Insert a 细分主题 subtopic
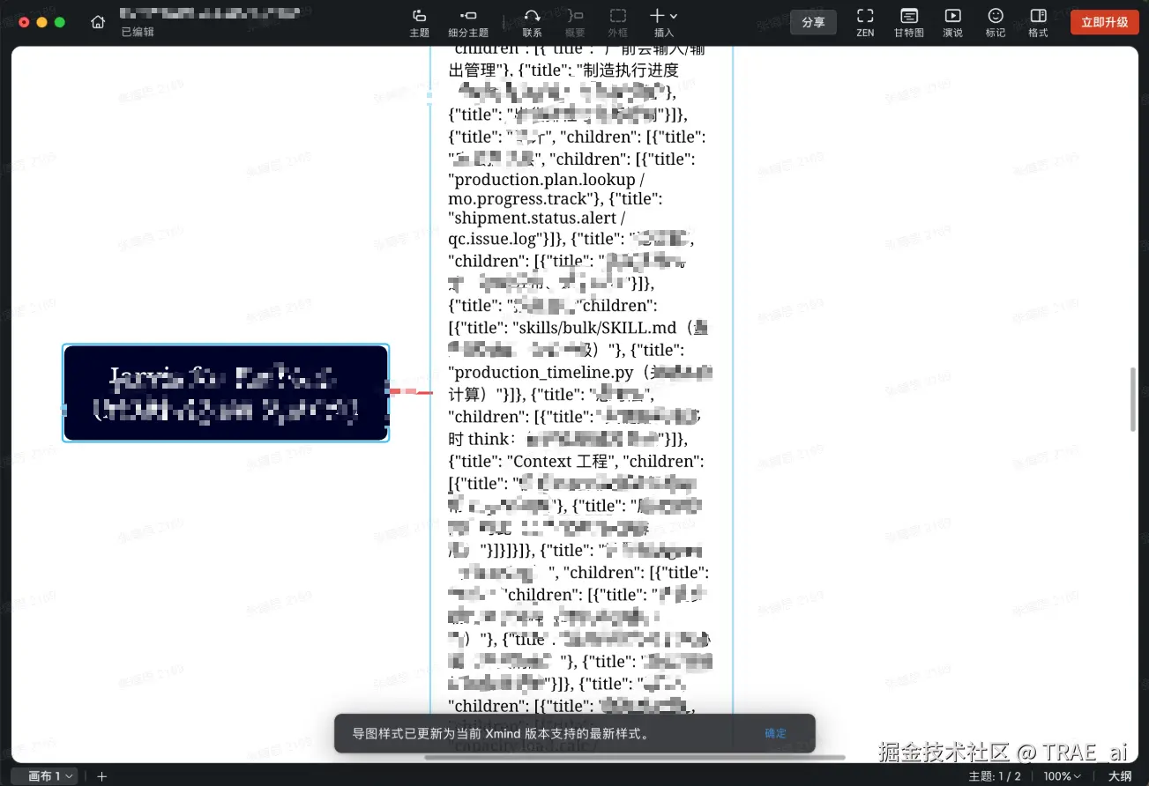 pos(468,23)
